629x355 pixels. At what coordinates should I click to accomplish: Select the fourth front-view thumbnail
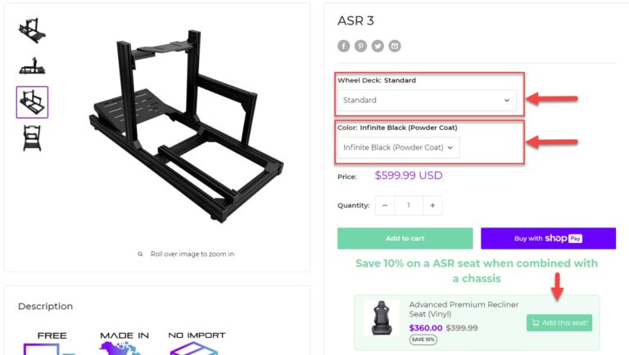[x=32, y=137]
